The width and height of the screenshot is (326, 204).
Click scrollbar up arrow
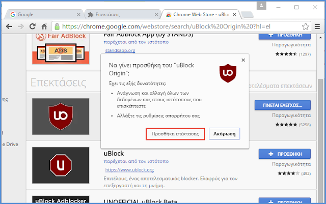coord(320,38)
